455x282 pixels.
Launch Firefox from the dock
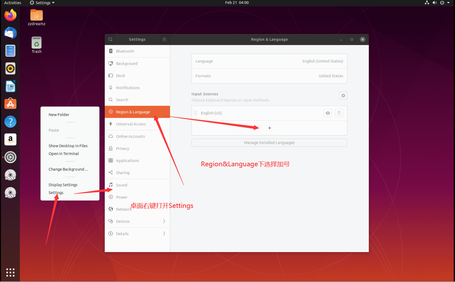point(10,15)
